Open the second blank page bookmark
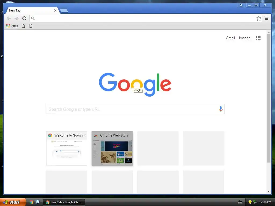 [x=31, y=26]
